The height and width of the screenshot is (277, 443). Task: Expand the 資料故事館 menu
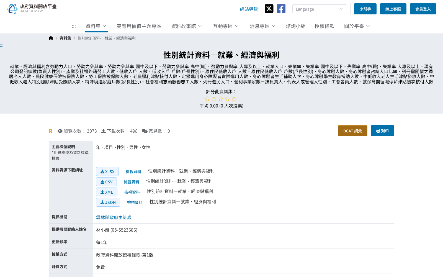[x=187, y=26]
